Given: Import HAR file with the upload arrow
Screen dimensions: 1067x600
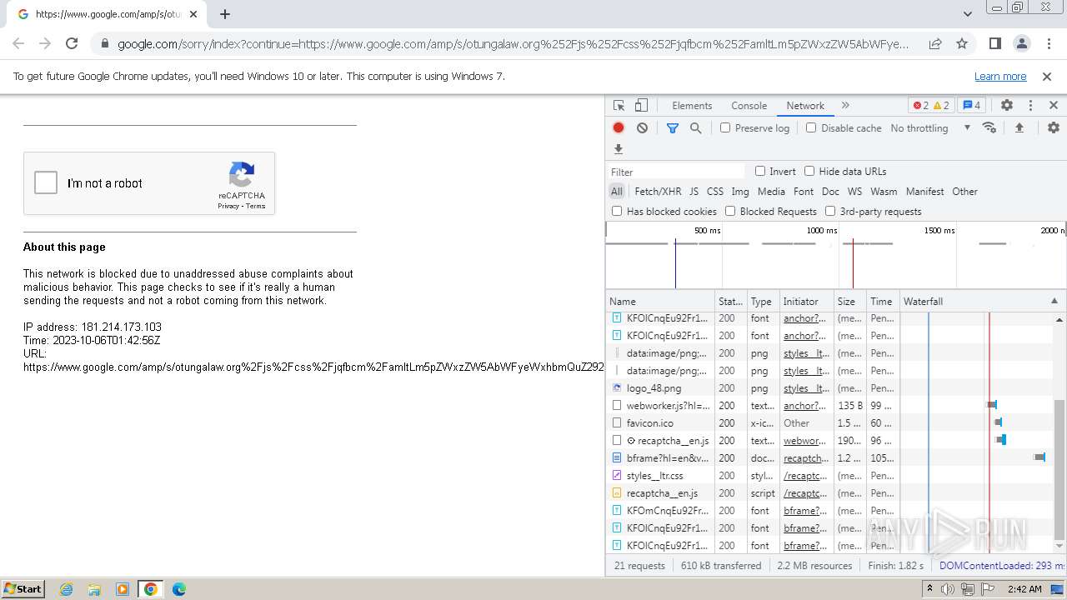Looking at the screenshot, I should [1019, 127].
